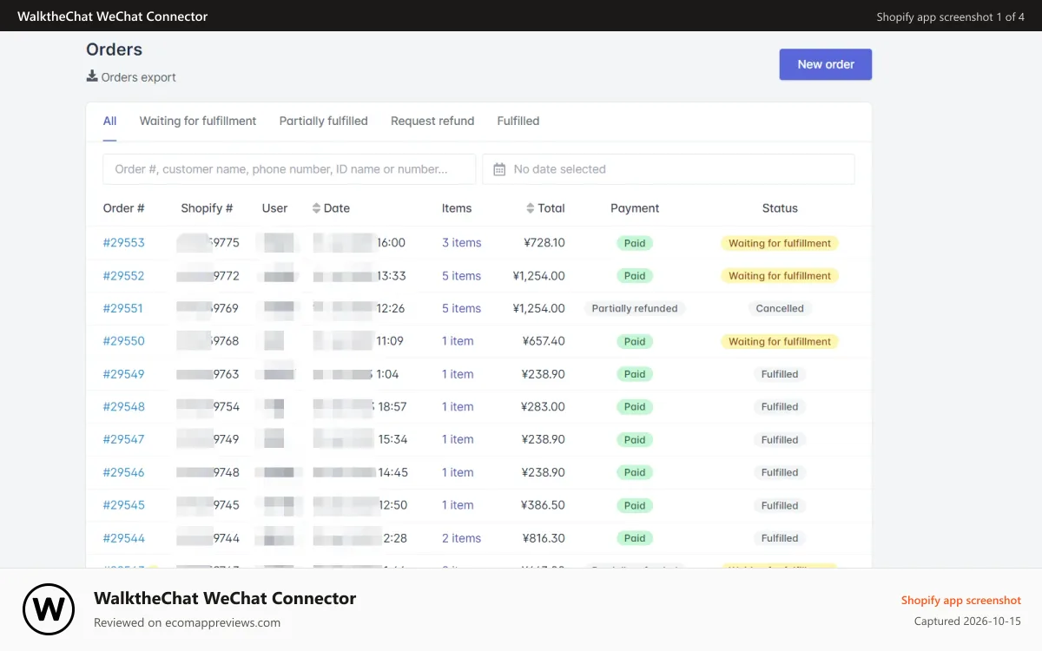The width and height of the screenshot is (1042, 651).
Task: Click the Partially refunded badge on #29551
Action: pos(635,308)
